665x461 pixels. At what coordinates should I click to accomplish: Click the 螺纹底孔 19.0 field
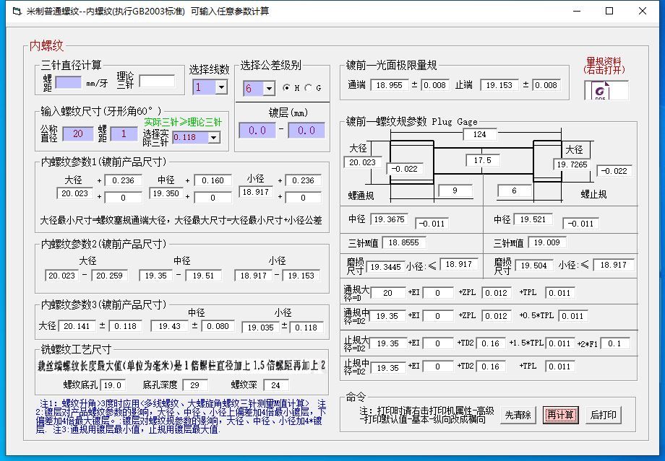pyautogui.click(x=113, y=385)
